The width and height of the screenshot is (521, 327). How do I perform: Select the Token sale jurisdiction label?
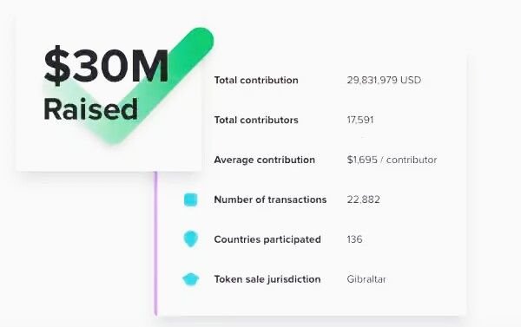point(267,279)
